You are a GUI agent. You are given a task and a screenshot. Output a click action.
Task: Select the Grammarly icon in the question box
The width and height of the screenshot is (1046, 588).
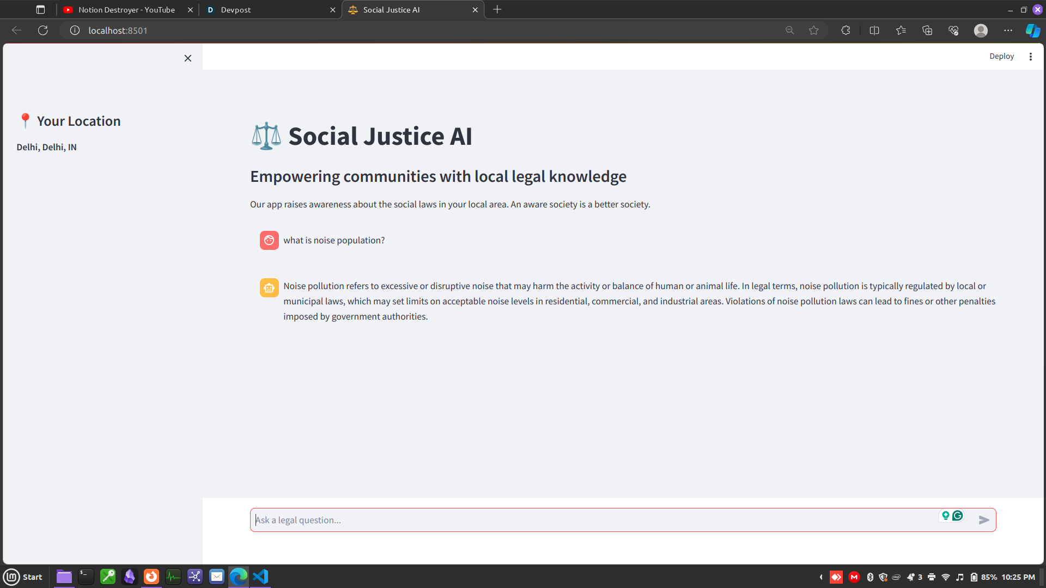[x=958, y=515]
